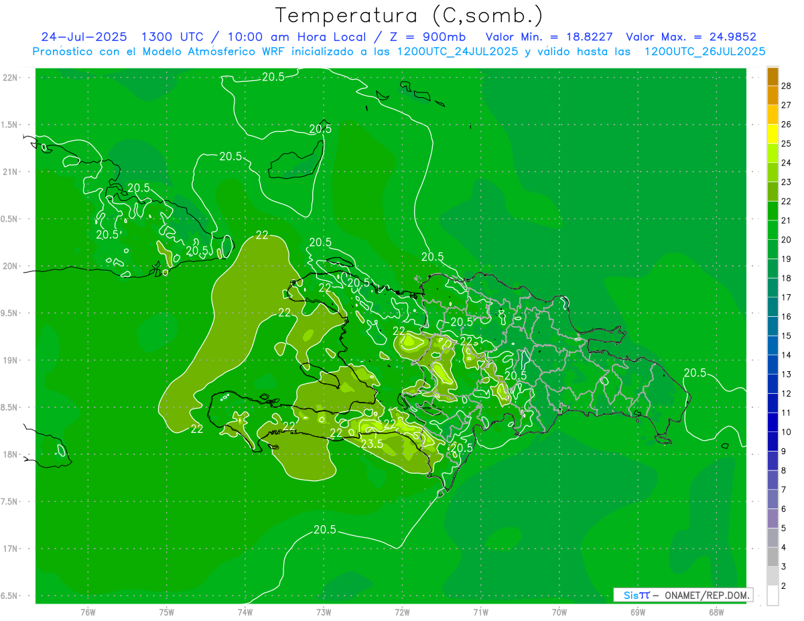Select the valid-until stamp "1200UTC_26JUL2025"

click(x=705, y=52)
